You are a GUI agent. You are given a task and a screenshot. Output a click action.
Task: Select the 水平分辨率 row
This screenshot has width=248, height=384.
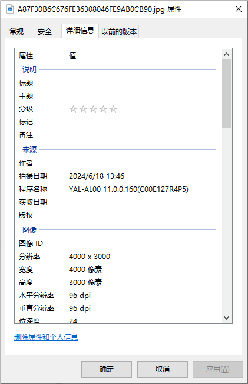click(115, 296)
